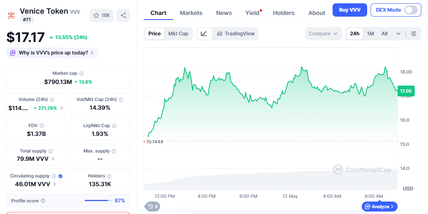
Task: Click the 1.93% Liq/Mkt Cap value
Action: coord(100,134)
